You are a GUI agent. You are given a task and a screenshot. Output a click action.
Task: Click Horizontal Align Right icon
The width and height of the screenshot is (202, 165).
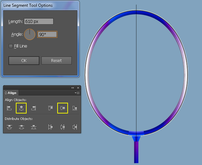[33, 108]
